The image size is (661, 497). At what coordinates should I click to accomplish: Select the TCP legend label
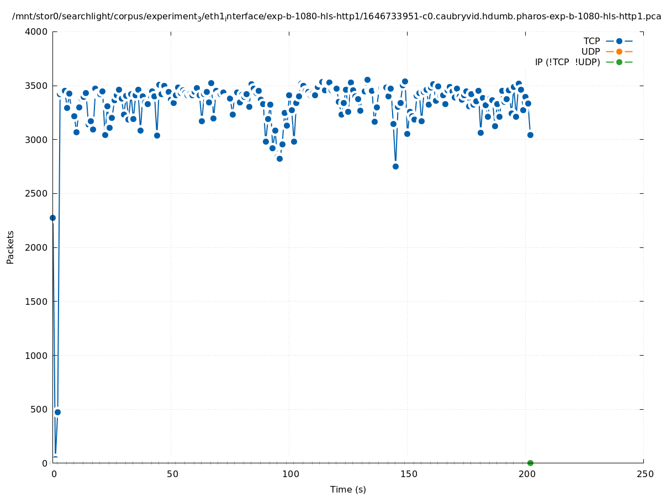coord(591,41)
